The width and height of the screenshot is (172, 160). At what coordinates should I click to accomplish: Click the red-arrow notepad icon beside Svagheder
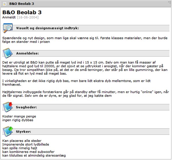pyautogui.click(x=8, y=107)
